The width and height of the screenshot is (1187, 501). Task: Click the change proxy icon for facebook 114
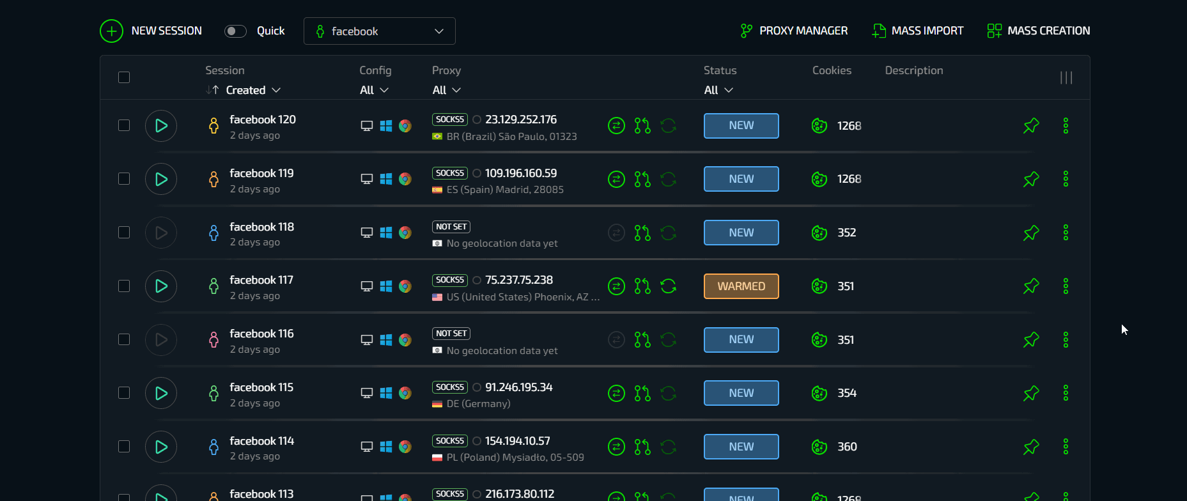(642, 447)
